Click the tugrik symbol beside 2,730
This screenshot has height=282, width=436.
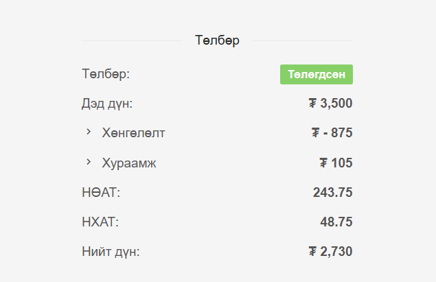coord(312,252)
